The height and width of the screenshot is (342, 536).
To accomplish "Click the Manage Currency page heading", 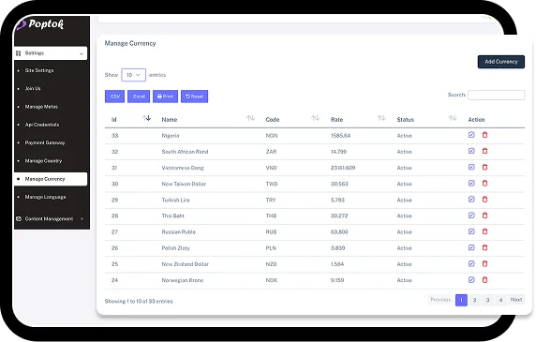I will 130,43.
